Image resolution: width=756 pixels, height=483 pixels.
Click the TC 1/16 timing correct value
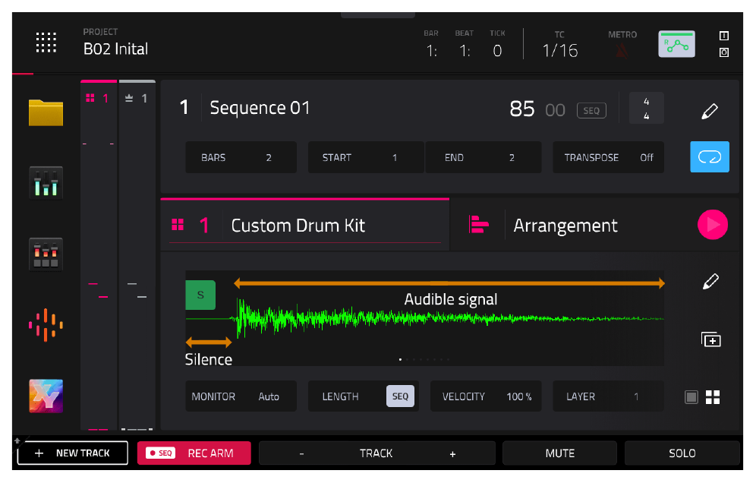tap(559, 50)
